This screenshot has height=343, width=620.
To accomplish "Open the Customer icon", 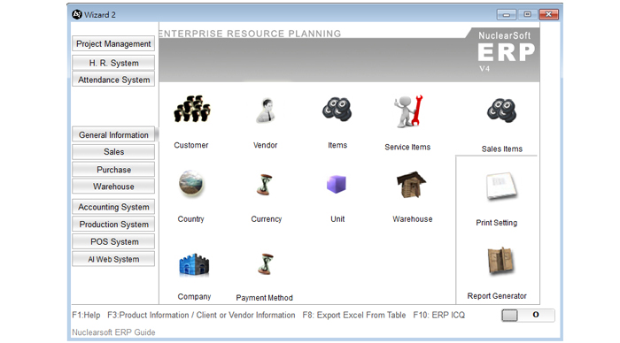I will coord(192,109).
